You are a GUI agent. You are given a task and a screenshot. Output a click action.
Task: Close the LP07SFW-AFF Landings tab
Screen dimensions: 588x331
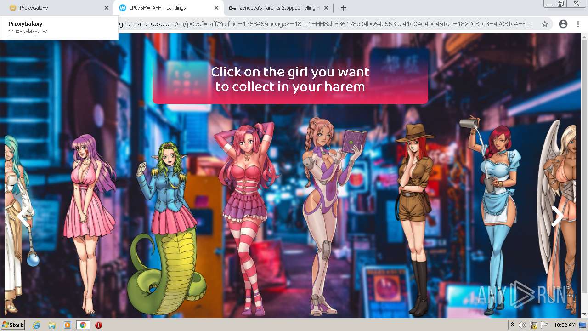click(x=216, y=8)
